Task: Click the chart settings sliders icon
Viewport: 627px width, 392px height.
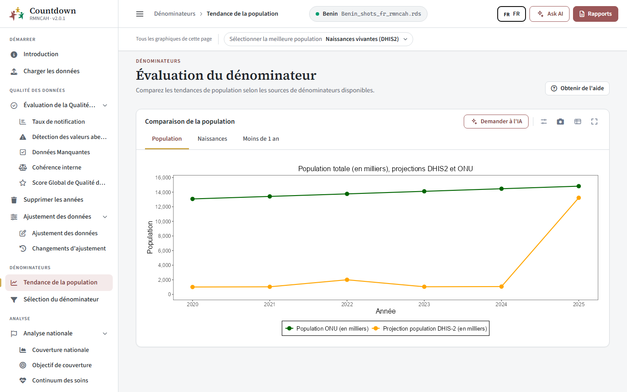Action: click(x=544, y=122)
